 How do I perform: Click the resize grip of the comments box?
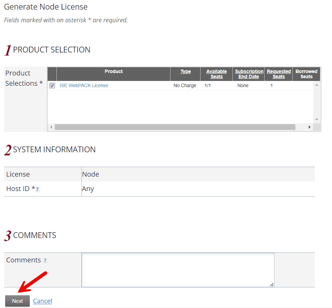click(x=272, y=285)
